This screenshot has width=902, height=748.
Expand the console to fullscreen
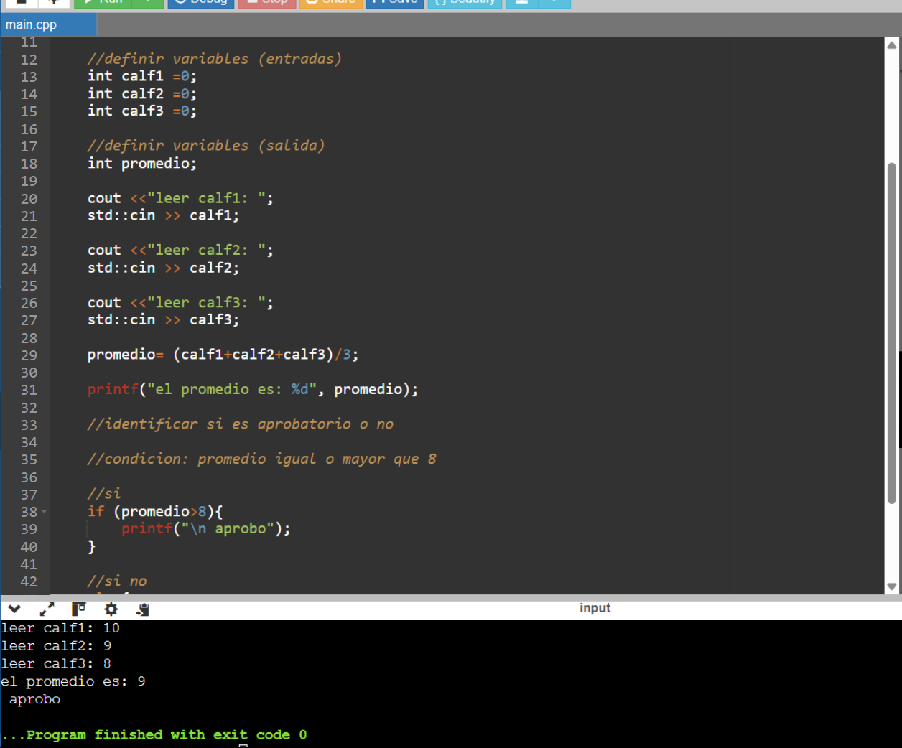click(47, 609)
